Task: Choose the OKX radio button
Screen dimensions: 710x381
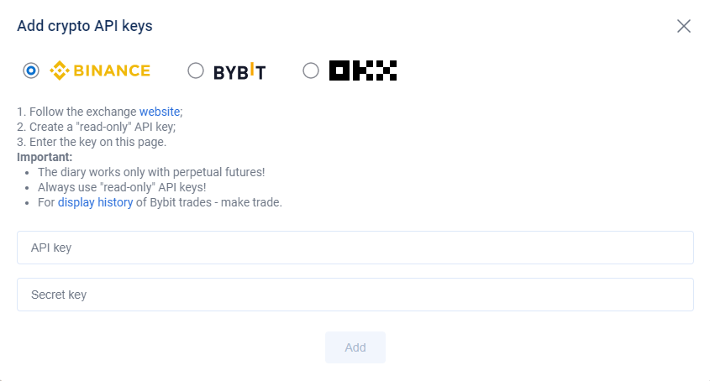Action: pos(311,70)
